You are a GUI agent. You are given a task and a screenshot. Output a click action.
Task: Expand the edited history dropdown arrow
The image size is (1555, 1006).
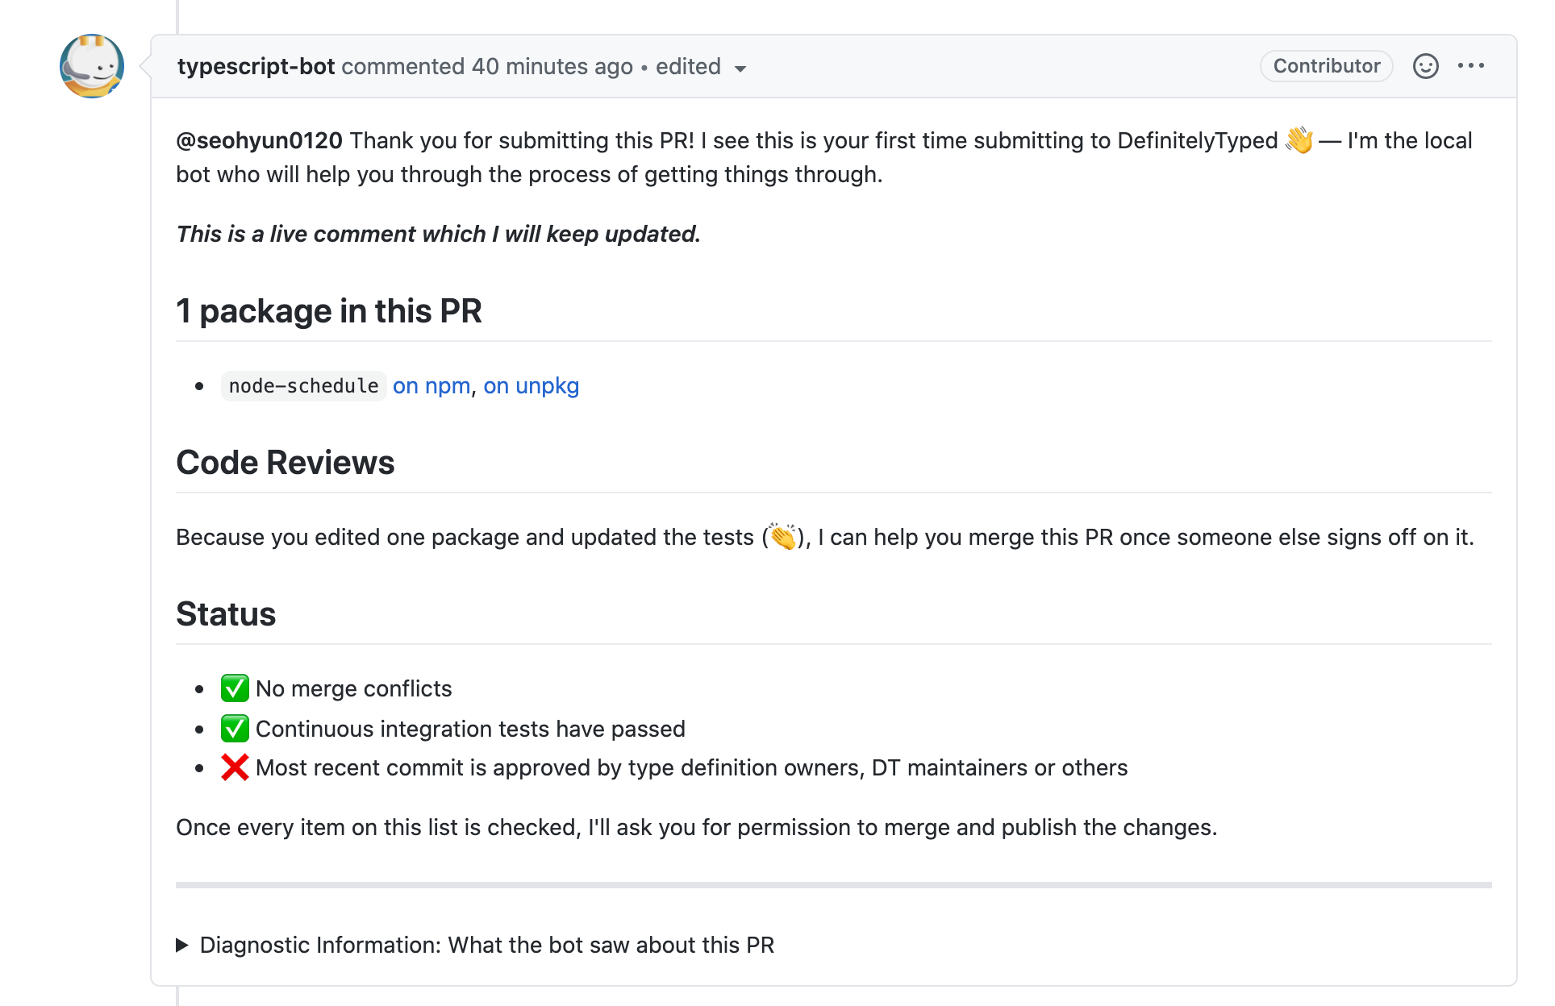click(740, 69)
